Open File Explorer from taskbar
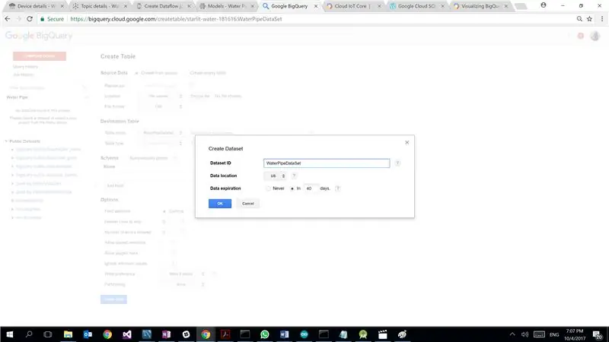This screenshot has width=609, height=342. 68,334
